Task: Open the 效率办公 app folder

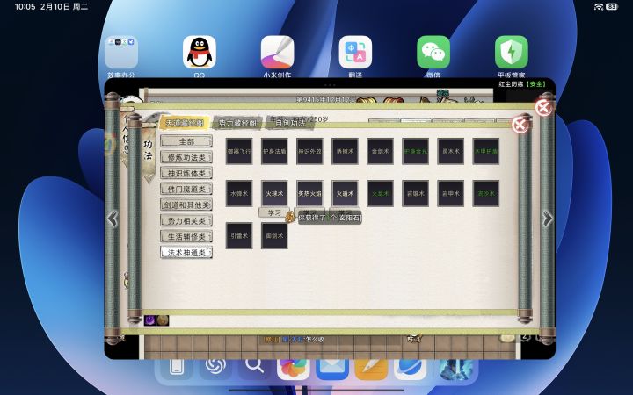Action: coord(121,53)
